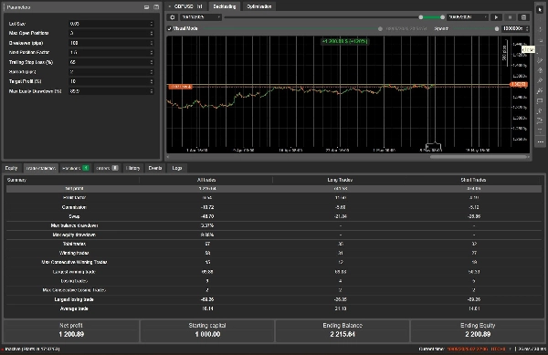Click the Visual Mode progress slider handle

click(380, 28)
